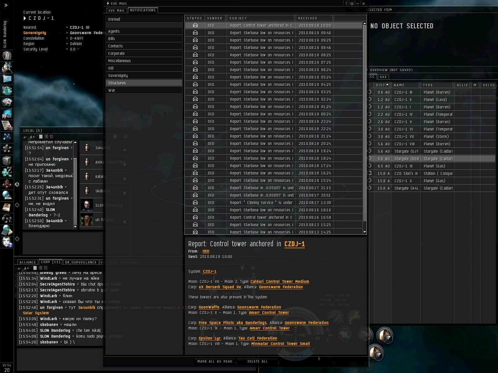Open the Jukebox headphones icon
This screenshot has width=498, height=373.
pyautogui.click(x=7, y=219)
